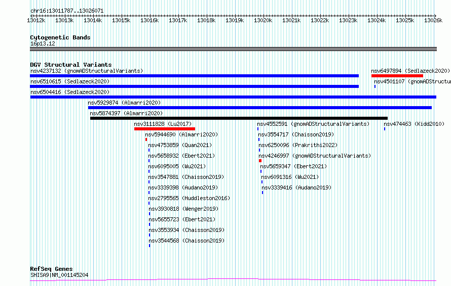Viewport: 451px width, 286px height.
Task: Open the nsv5929874 Almarri2020 variant label
Action: tap(124, 103)
